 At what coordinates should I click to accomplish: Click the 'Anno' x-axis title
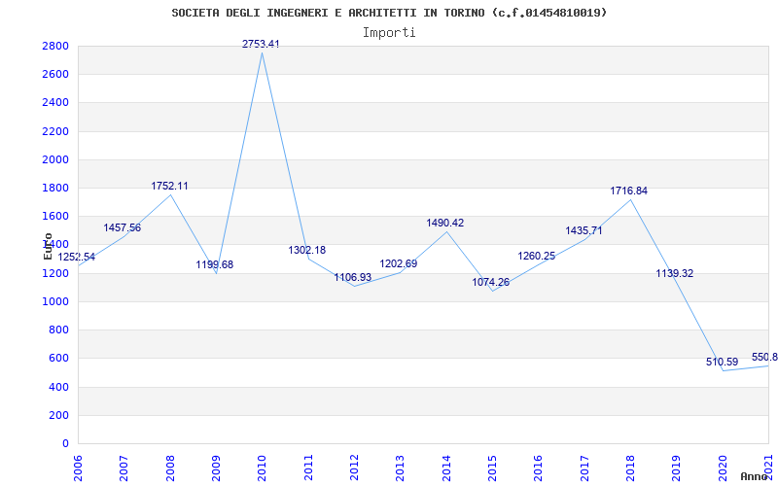click(753, 476)
